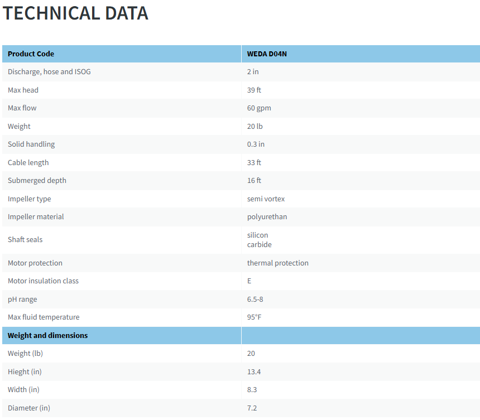
Task: Click the 'Submerged depth' row label
Action: pyautogui.click(x=37, y=180)
